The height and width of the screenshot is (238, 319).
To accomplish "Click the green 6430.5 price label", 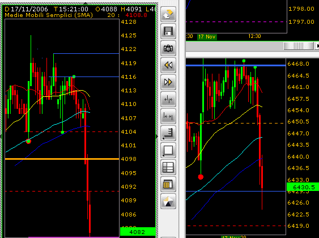I will click(303, 187).
